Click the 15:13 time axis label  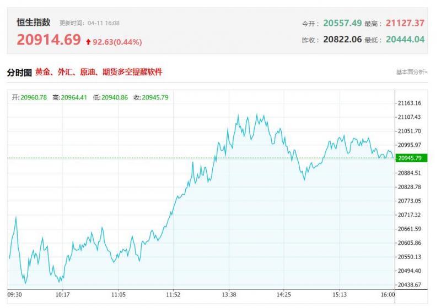tap(340, 295)
